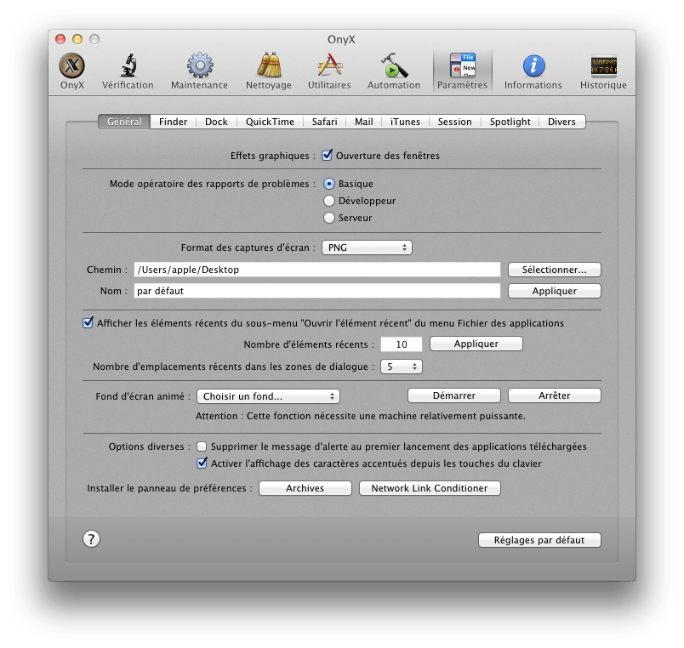Toggle Activer l'affichage des caractères accentués
684x648 pixels.
202,463
